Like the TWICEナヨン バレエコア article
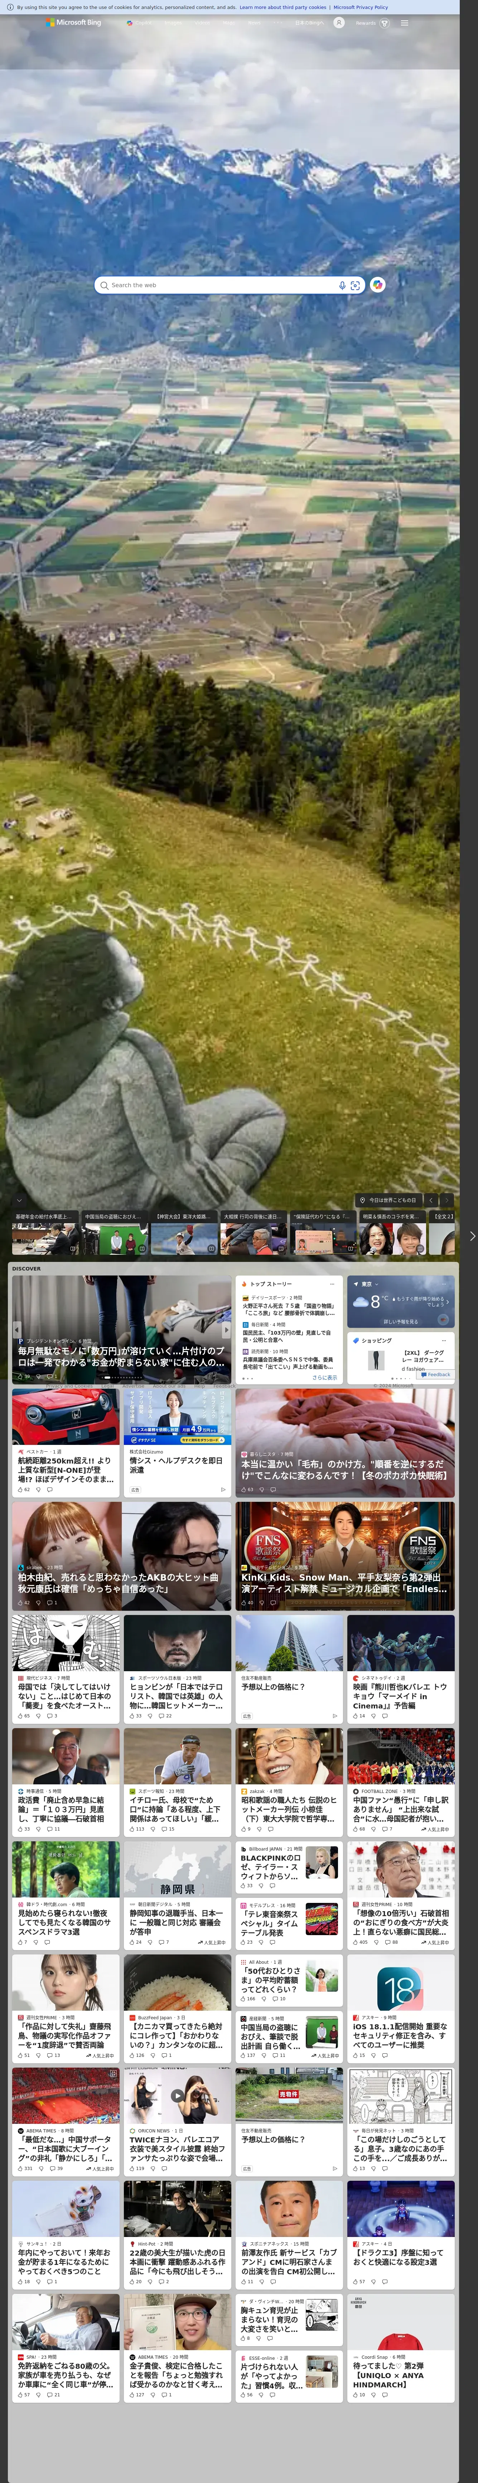 pos(137,2168)
